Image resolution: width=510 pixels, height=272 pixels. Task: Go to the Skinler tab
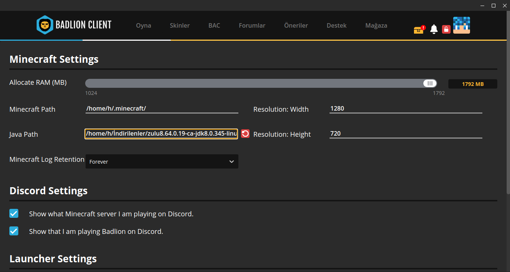(x=180, y=25)
